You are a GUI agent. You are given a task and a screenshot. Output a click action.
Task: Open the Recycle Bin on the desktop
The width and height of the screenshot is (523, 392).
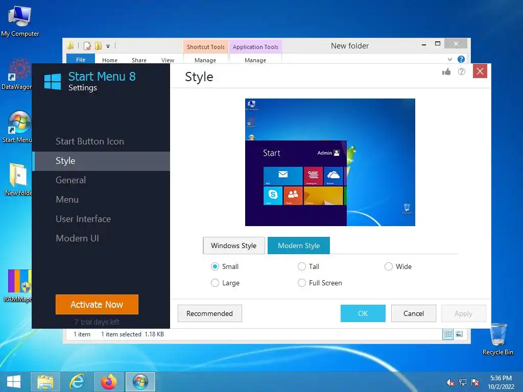click(497, 339)
